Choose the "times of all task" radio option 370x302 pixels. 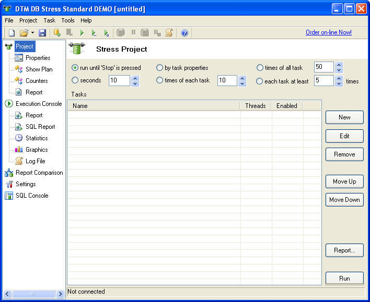click(260, 68)
